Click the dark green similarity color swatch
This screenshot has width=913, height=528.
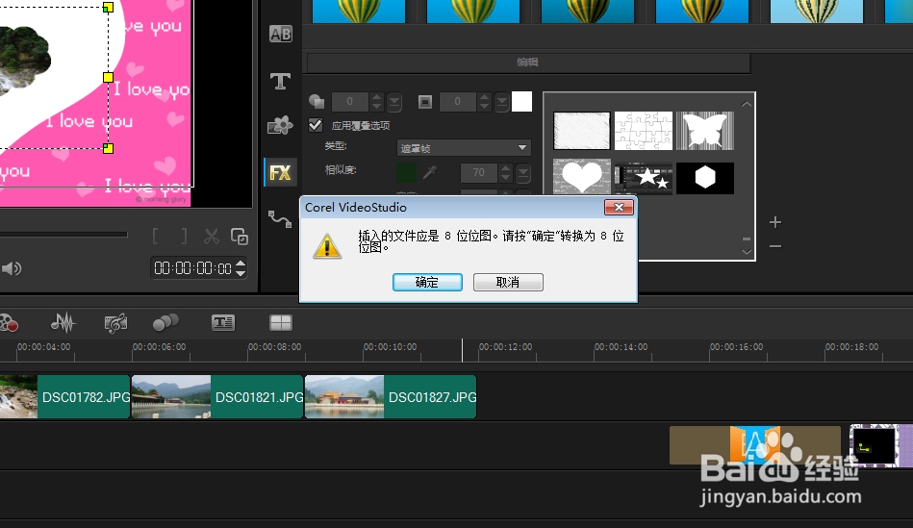pyautogui.click(x=406, y=172)
